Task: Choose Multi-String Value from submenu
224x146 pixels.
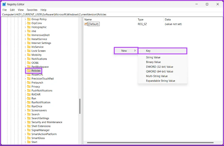Action: click(x=163, y=76)
